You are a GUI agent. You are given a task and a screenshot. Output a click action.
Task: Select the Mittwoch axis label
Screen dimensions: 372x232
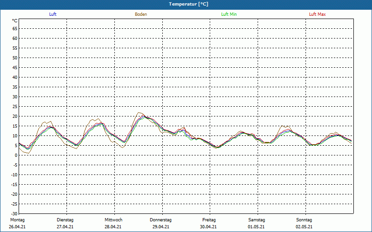pyautogui.click(x=113, y=220)
